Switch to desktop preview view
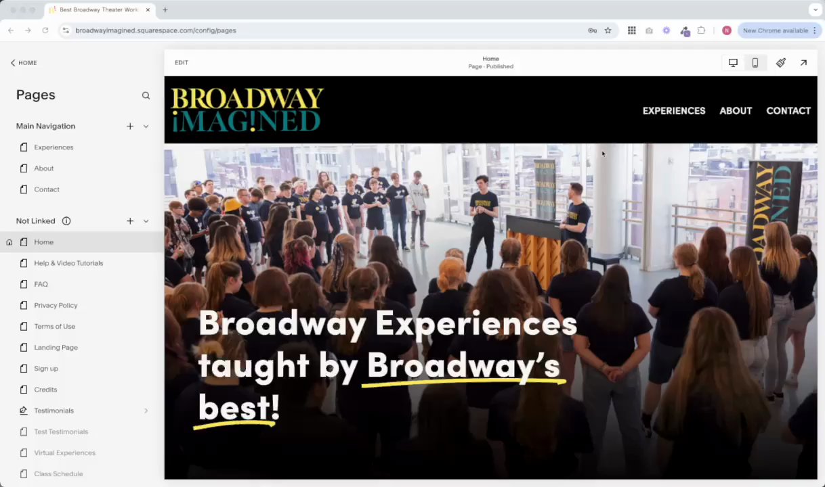This screenshot has height=487, width=825. click(x=733, y=62)
